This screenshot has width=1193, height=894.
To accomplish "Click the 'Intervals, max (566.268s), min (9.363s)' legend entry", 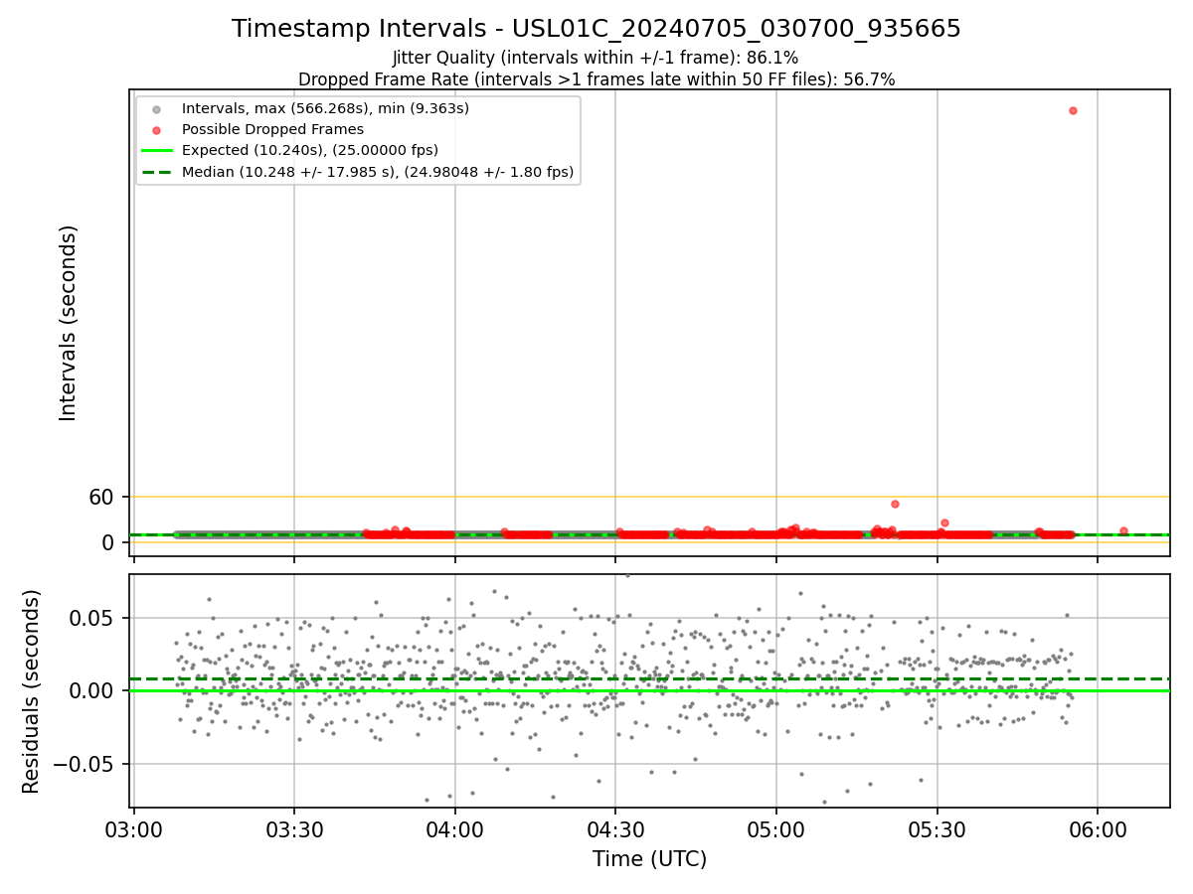I will [x=325, y=107].
